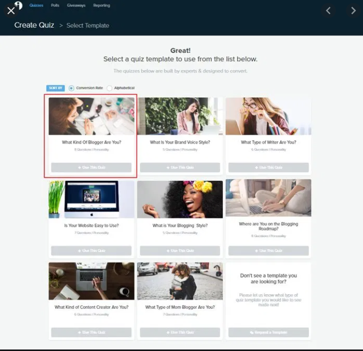This screenshot has height=351, width=363.
Task: Use the What Kind Of Blogger Are You quiz
Action: tap(91, 167)
